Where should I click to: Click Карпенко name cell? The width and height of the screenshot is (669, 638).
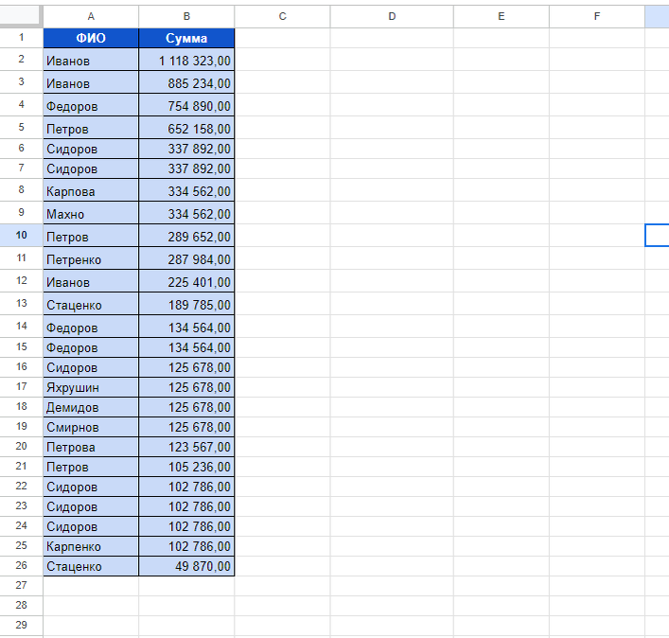point(91,546)
